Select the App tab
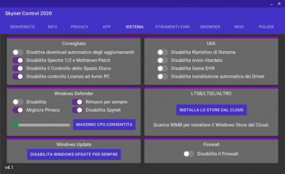The width and height of the screenshot is (285, 174). [107, 27]
